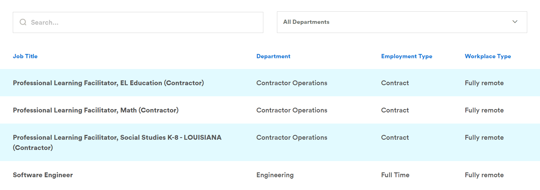Click Engineering department in Software Engineer row

click(x=275, y=175)
